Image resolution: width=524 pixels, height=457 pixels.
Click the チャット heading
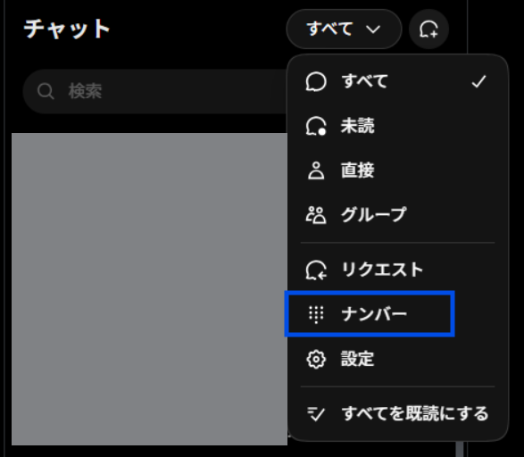[x=66, y=29]
